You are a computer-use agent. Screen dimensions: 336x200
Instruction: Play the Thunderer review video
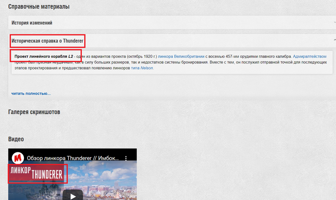(73, 195)
